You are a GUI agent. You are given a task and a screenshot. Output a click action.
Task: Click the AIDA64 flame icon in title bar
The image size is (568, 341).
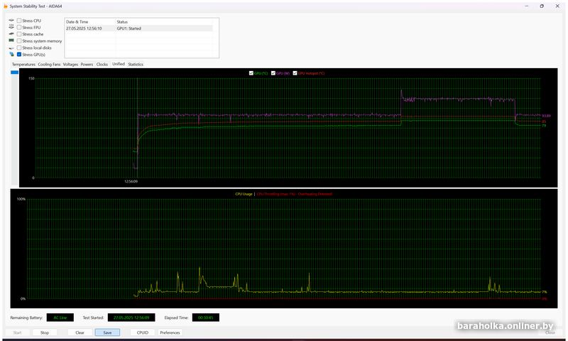click(x=6, y=6)
